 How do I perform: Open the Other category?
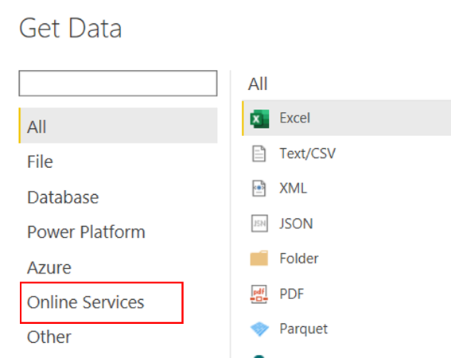49,337
